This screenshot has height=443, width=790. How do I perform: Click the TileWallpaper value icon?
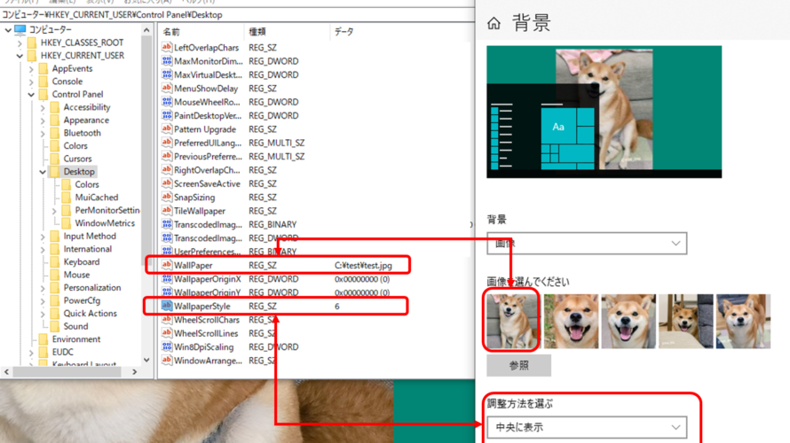click(167, 210)
